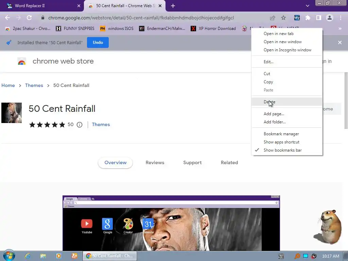
Task: Select the Overview tab
Action: coord(116,163)
